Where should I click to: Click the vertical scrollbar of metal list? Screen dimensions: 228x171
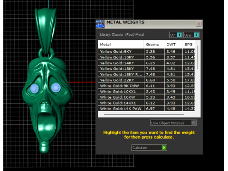(x=198, y=57)
